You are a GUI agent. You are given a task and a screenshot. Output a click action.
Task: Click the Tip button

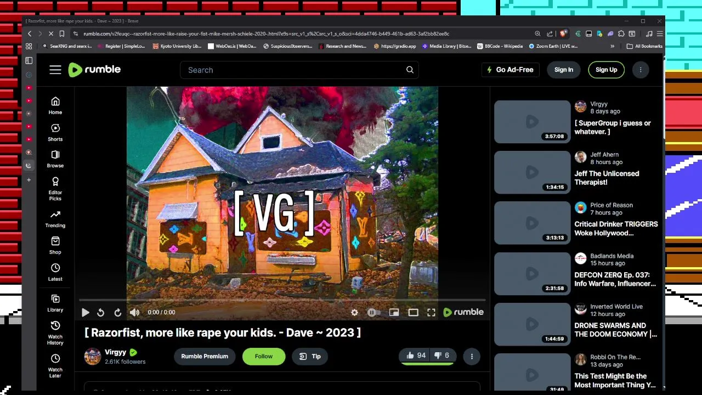[310, 356]
